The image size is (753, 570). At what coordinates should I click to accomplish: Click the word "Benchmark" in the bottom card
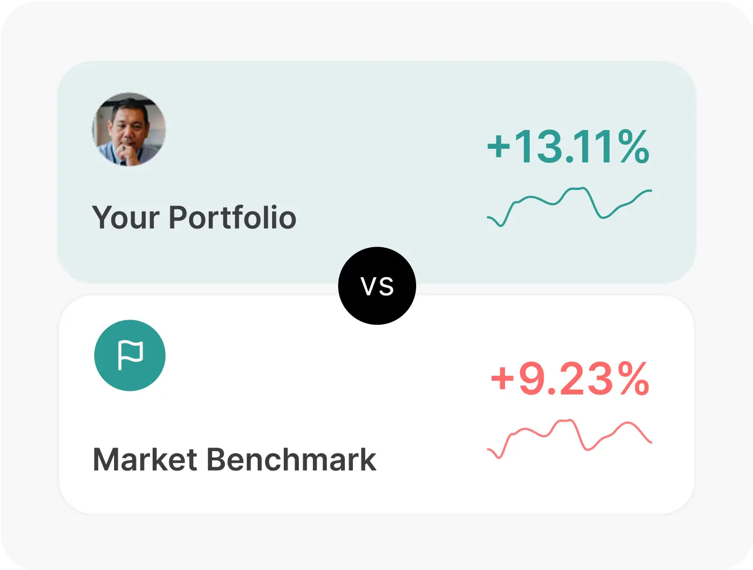[x=291, y=460]
